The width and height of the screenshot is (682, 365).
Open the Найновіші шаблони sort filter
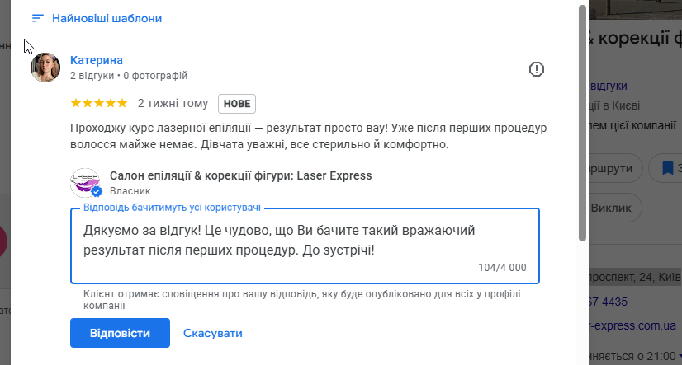tap(107, 18)
